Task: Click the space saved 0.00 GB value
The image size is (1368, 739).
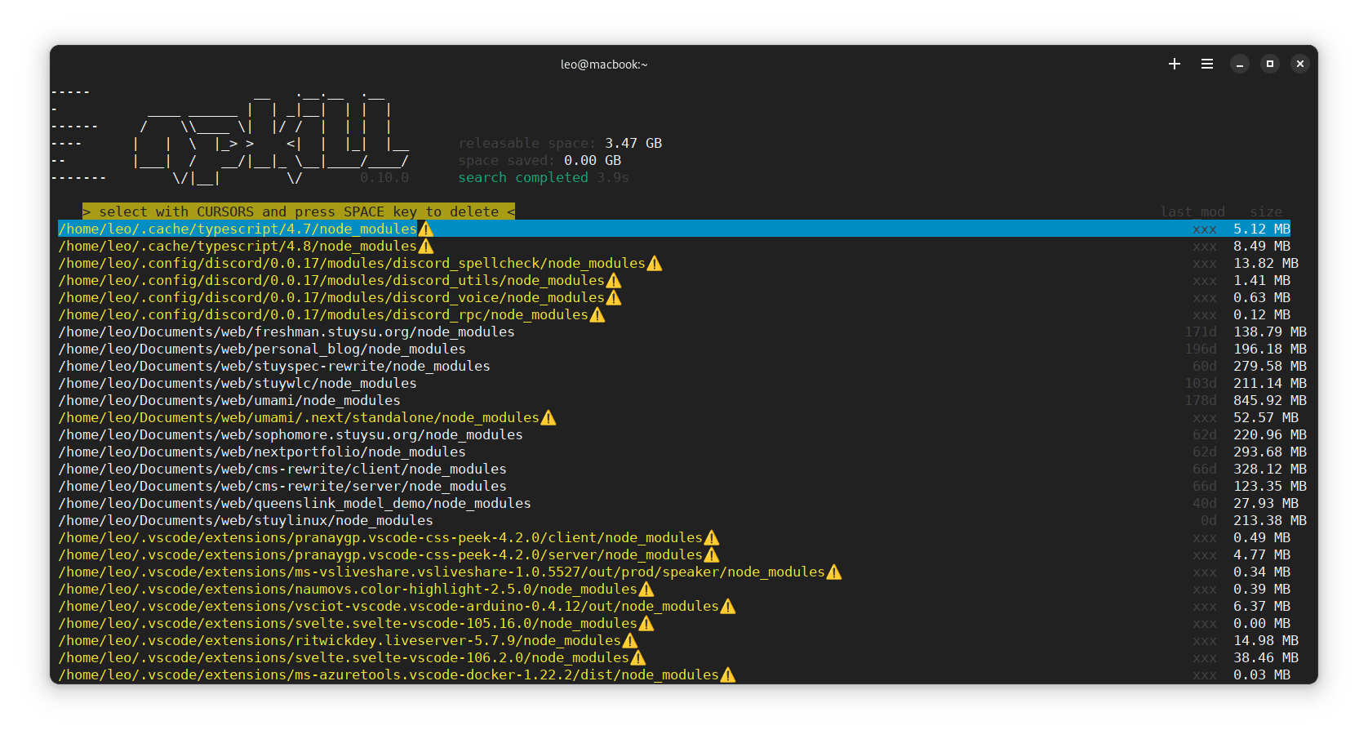Action: point(593,161)
